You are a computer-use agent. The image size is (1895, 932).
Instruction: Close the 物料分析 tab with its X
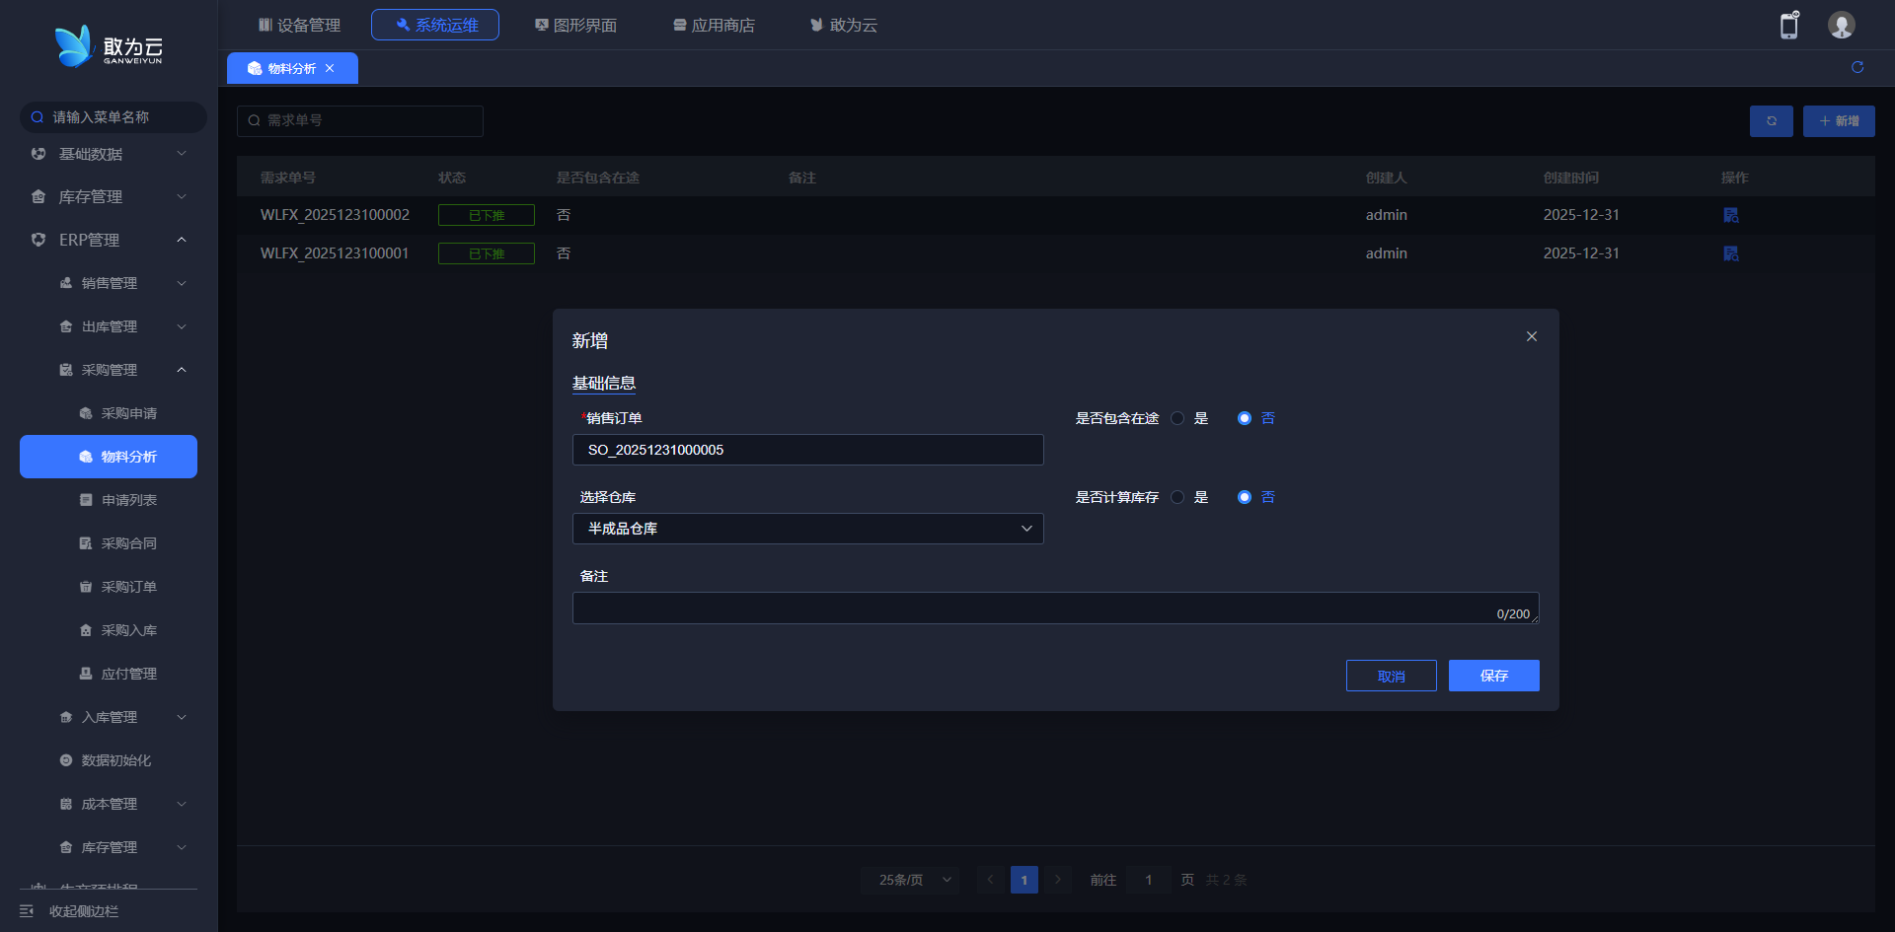click(330, 68)
